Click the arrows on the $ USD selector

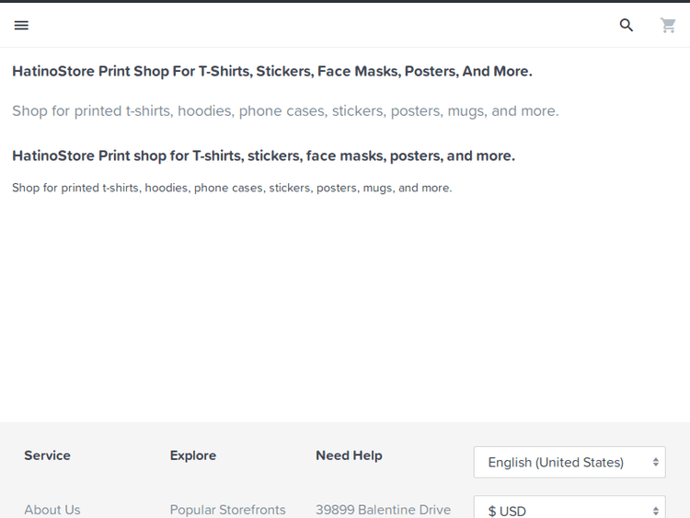[656, 510]
